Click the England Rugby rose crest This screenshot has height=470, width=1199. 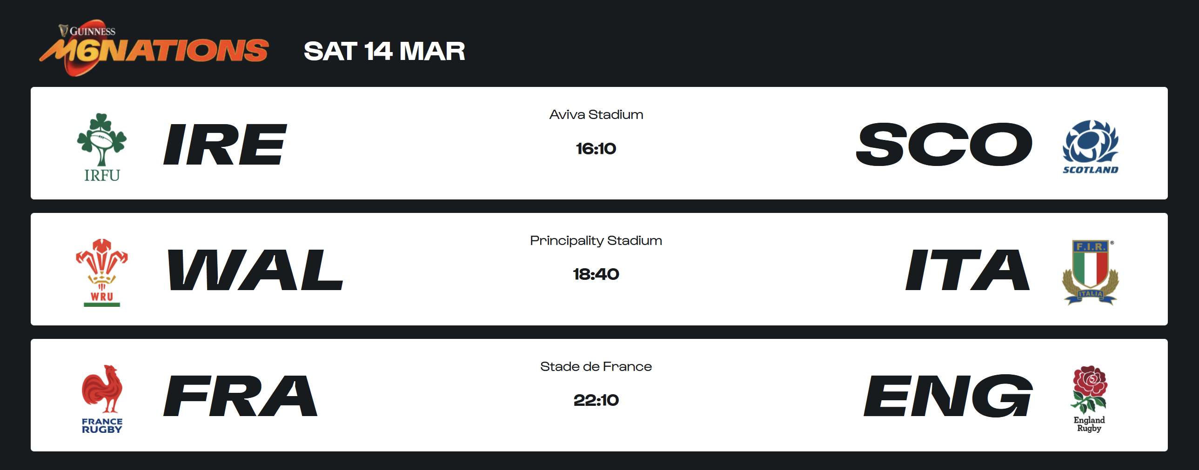pyautogui.click(x=1090, y=398)
